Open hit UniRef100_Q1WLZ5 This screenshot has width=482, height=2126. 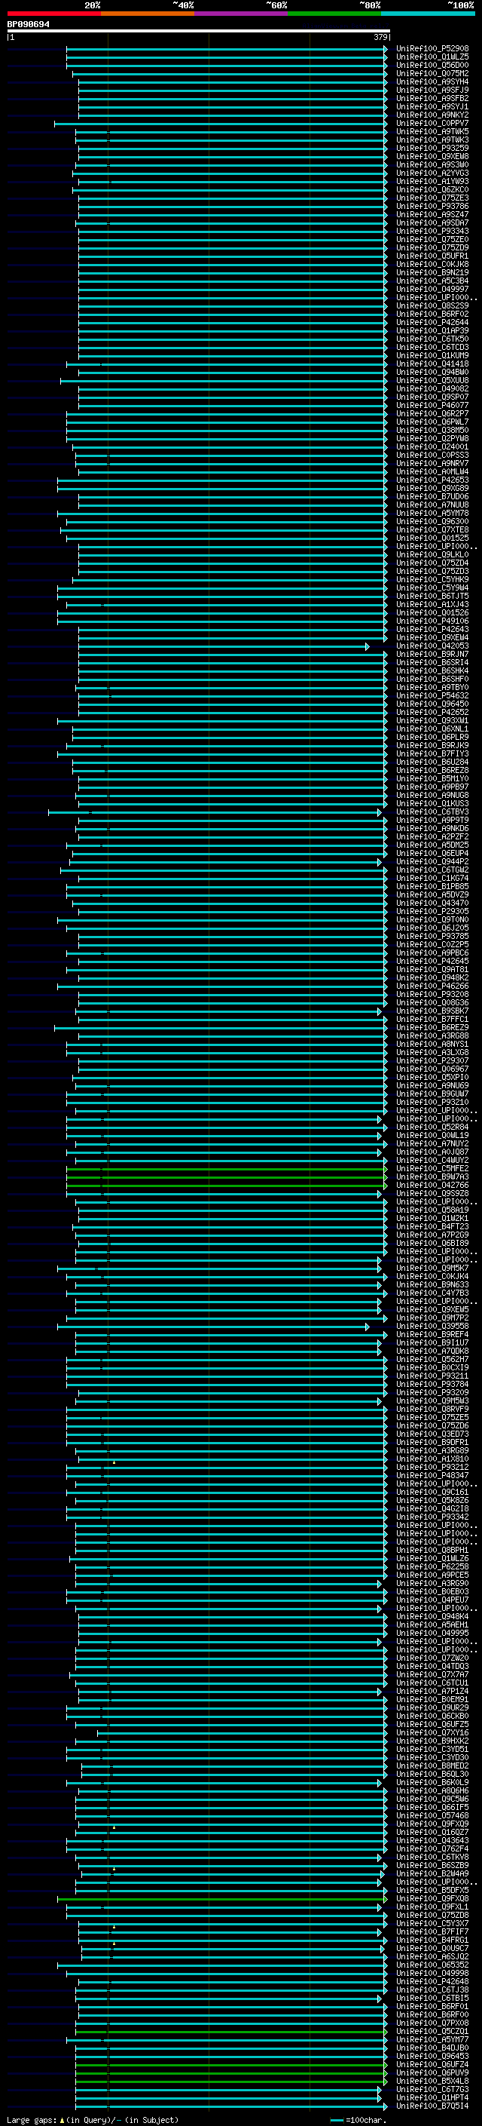click(x=432, y=57)
